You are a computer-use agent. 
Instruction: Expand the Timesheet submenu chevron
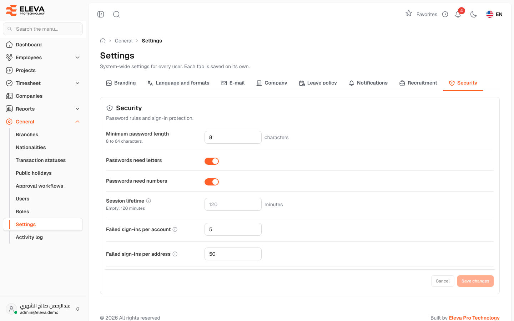pyautogui.click(x=77, y=83)
